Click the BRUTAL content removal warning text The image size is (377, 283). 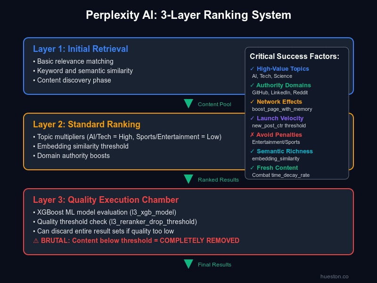point(137,241)
